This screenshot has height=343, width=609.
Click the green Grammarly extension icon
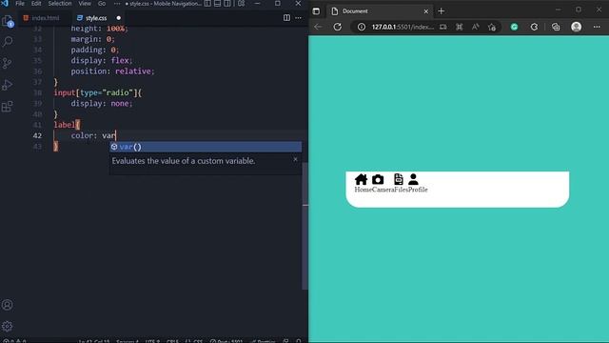(x=514, y=27)
